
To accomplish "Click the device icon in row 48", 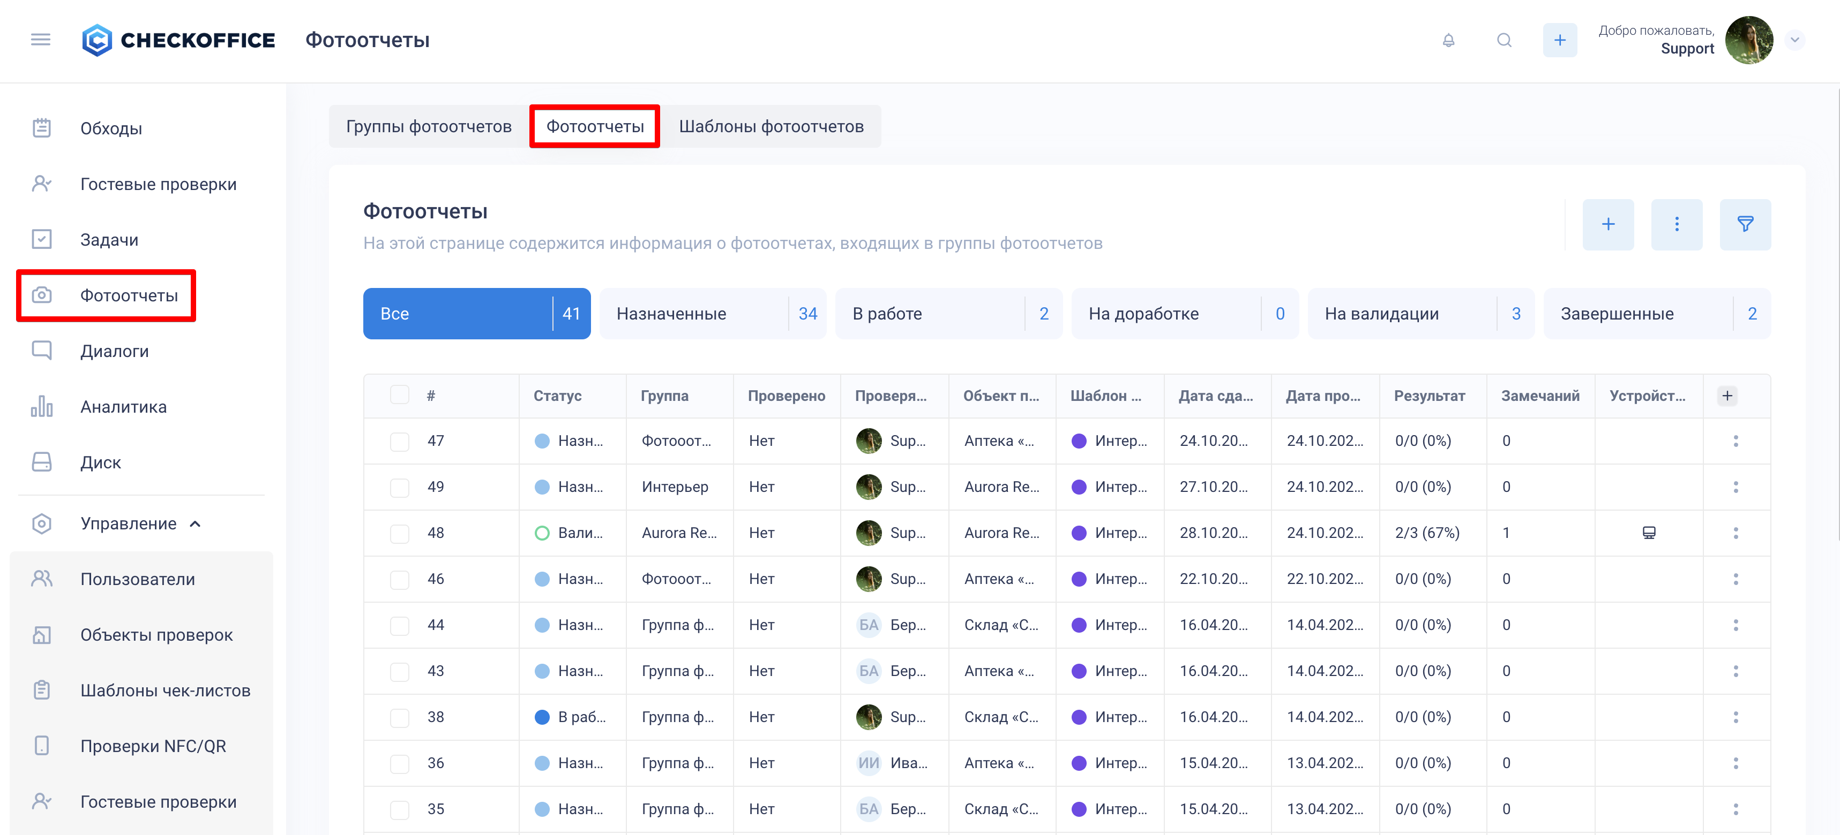I will coord(1649,533).
